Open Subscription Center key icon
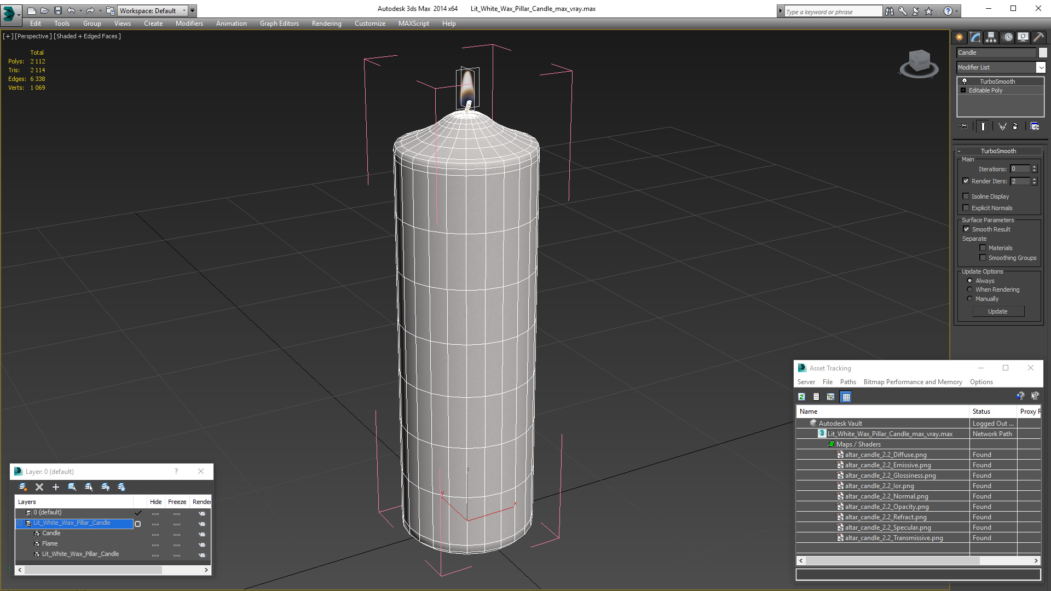Screen dimensions: 1051x591 pos(903,11)
